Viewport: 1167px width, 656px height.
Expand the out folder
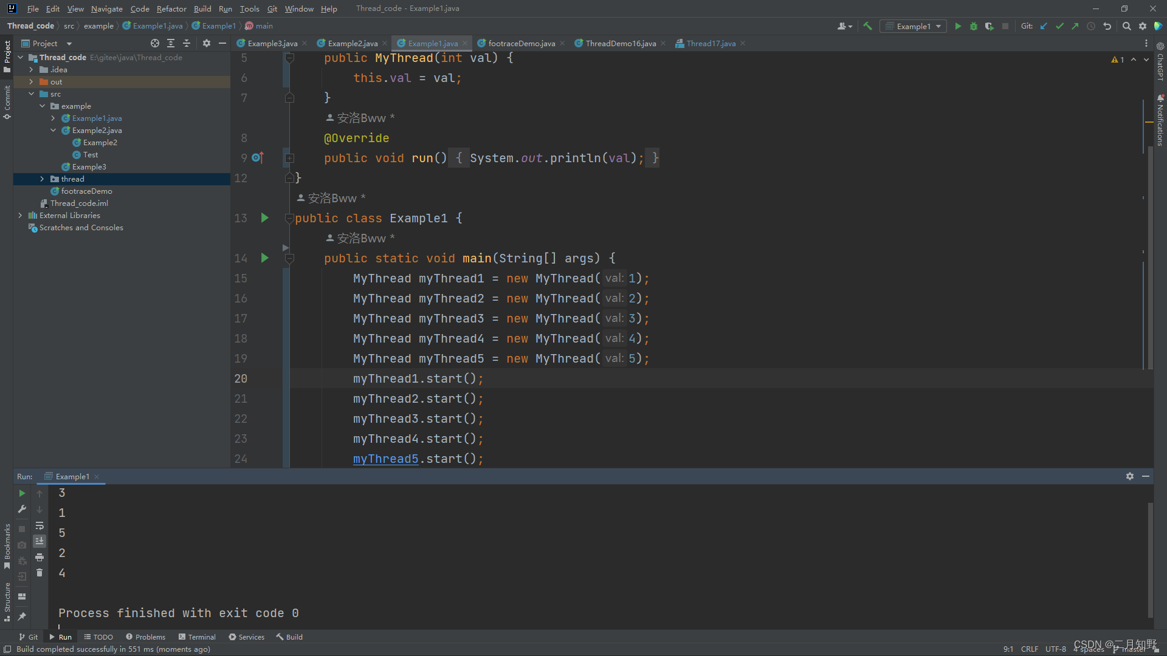(x=31, y=81)
